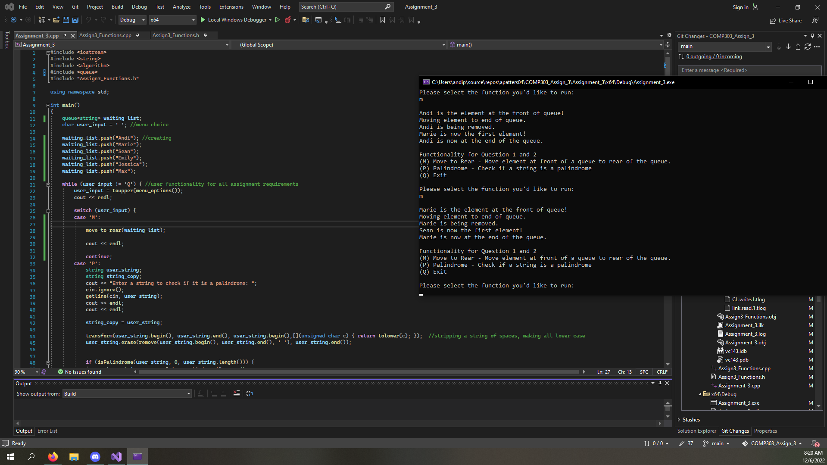Switch to Assign3_Functions.cpp tab
This screenshot has height=465, width=827.
pyautogui.click(x=105, y=35)
